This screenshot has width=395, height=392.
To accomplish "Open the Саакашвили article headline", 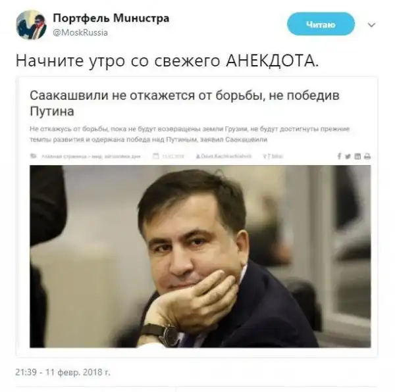I will pos(184,103).
